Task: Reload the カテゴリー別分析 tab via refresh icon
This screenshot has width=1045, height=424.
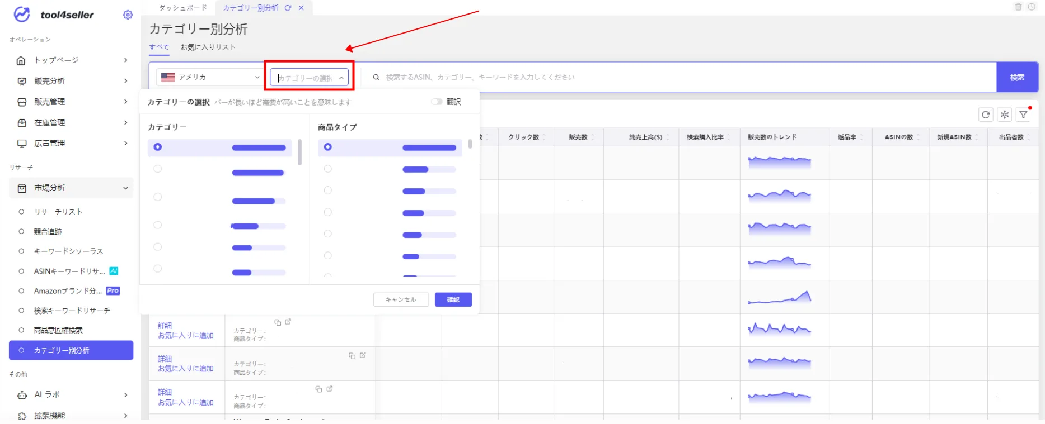Action: [288, 8]
